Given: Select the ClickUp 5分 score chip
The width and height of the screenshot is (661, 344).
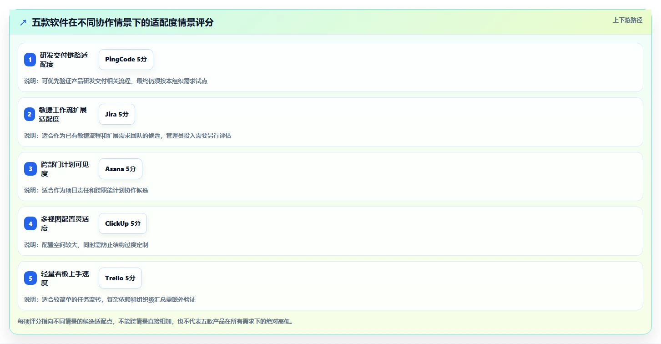Looking at the screenshot, I should (x=123, y=223).
